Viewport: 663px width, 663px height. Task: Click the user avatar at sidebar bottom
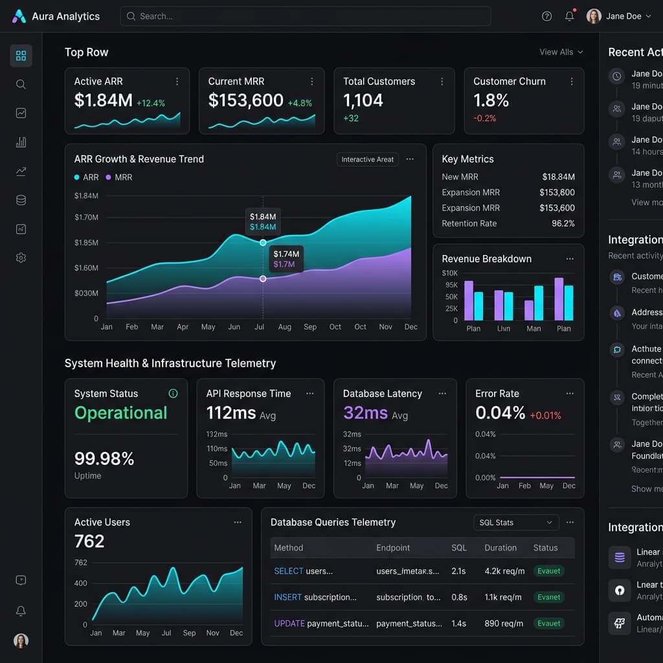[x=21, y=640]
